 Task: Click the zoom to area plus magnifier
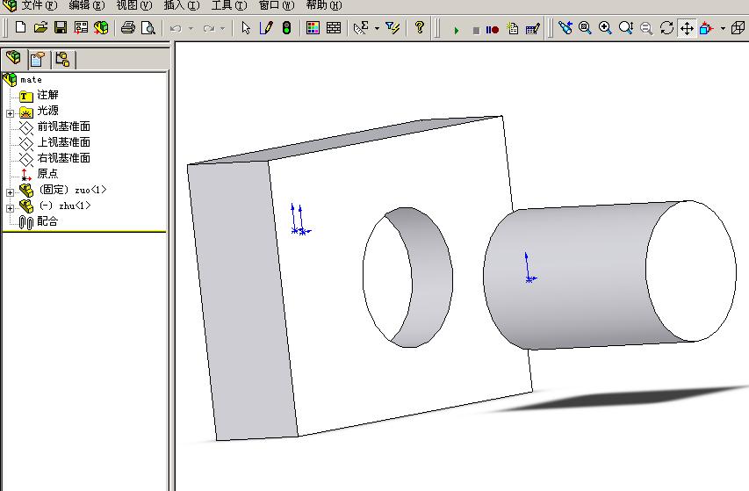point(605,28)
